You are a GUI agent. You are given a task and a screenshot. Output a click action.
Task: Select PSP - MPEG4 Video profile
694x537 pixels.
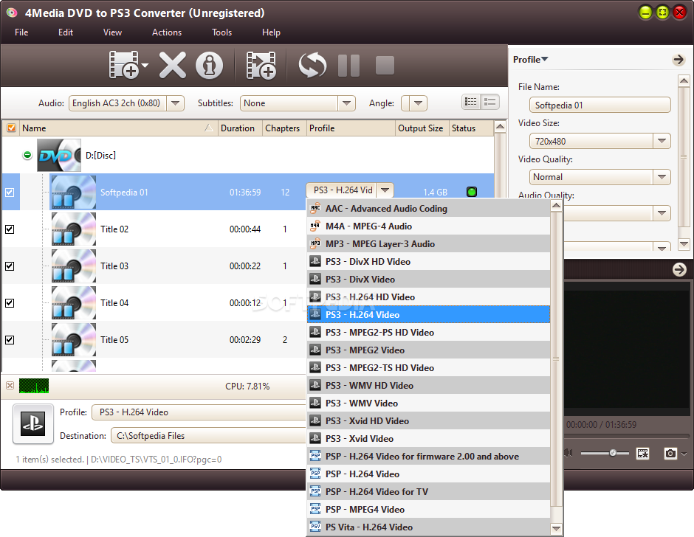428,509
